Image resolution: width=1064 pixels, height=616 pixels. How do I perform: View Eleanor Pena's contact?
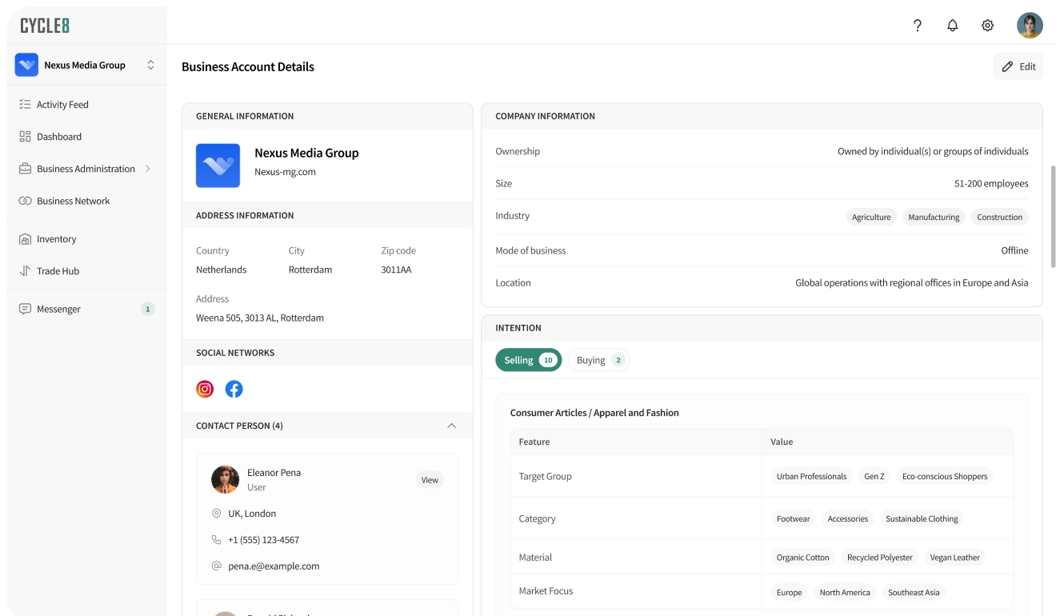point(430,480)
